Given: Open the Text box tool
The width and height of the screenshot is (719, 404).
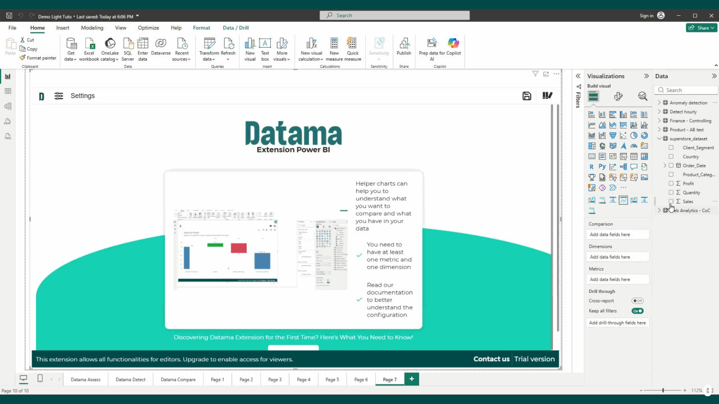Looking at the screenshot, I should click(265, 44).
